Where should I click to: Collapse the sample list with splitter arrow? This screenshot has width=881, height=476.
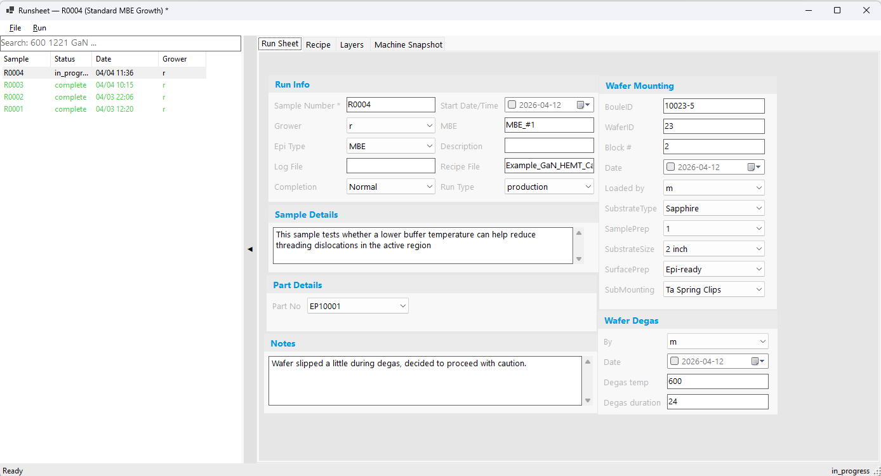[x=250, y=249]
